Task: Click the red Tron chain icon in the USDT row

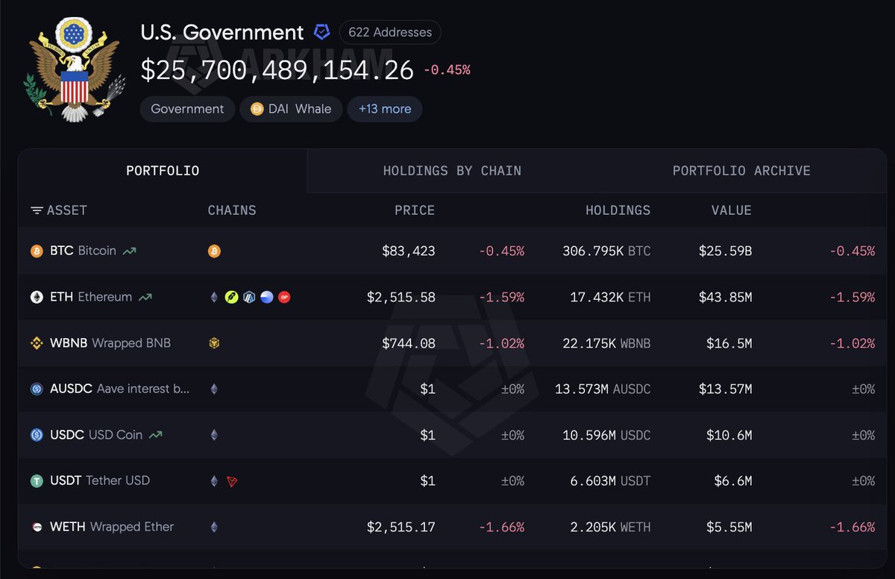Action: point(232,481)
